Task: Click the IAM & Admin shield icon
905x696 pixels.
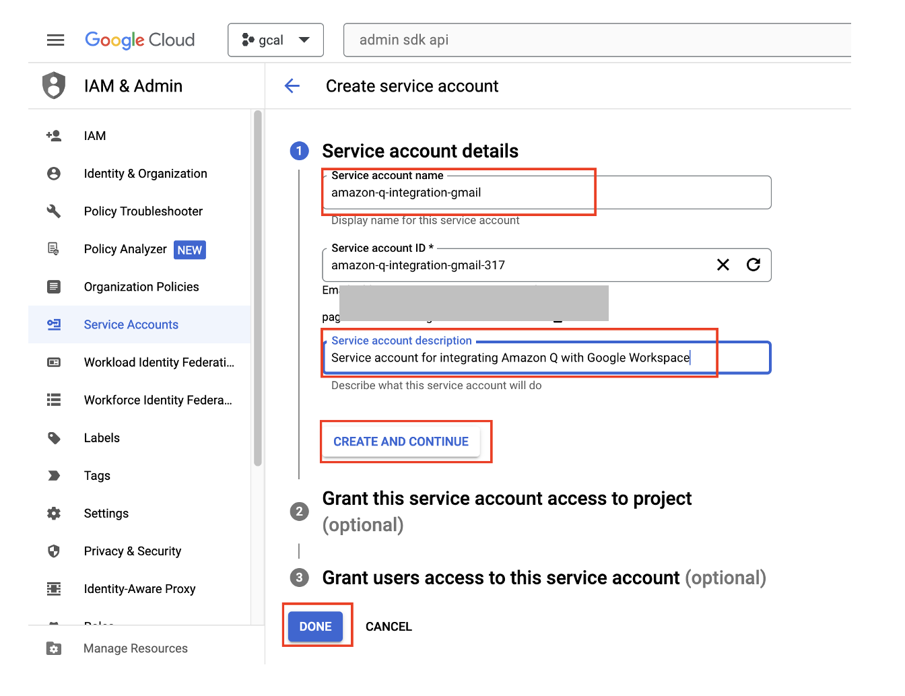Action: point(54,85)
